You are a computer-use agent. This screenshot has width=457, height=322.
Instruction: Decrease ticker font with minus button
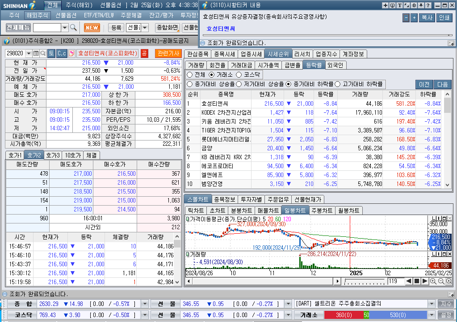point(406,18)
